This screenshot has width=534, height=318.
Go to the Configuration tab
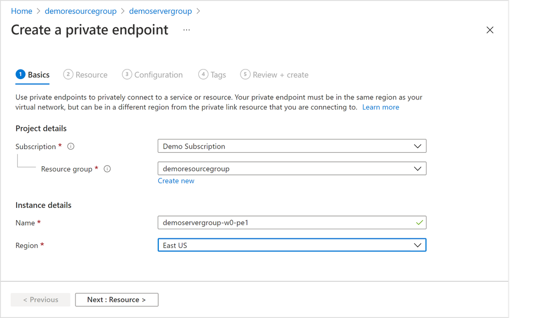click(x=152, y=75)
